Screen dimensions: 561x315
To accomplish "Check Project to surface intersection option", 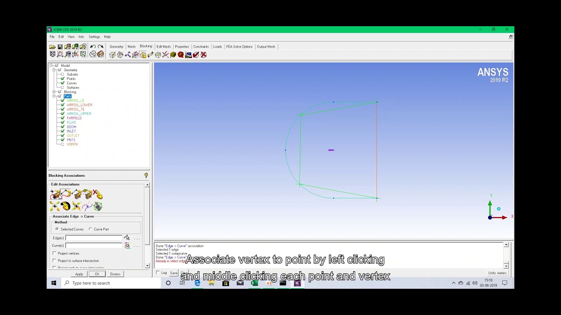I will click(x=54, y=261).
